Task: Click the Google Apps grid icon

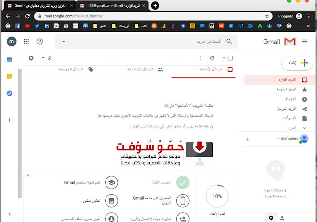Action: [26, 42]
